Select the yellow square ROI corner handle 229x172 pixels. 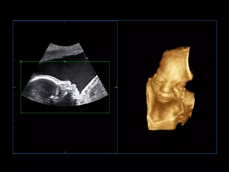[21, 61]
